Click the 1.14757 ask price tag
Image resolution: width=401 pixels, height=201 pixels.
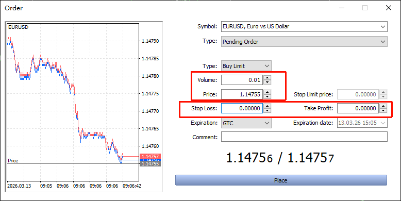pos(150,156)
